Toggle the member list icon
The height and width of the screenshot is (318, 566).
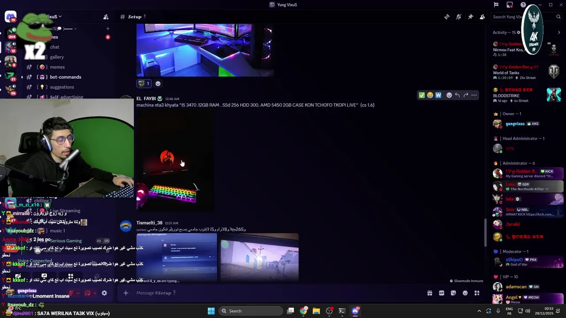(482, 17)
